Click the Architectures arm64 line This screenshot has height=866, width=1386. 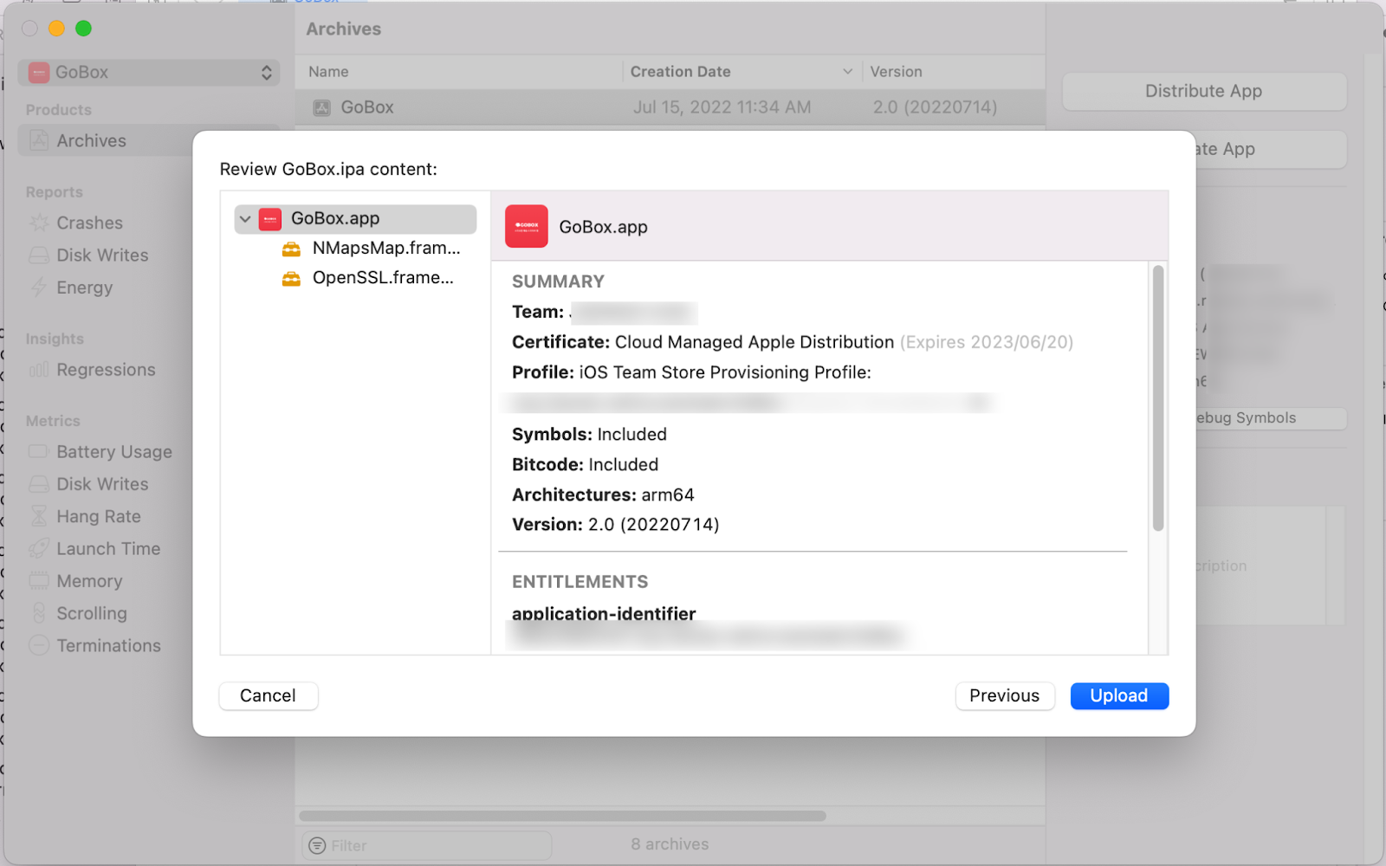point(603,494)
